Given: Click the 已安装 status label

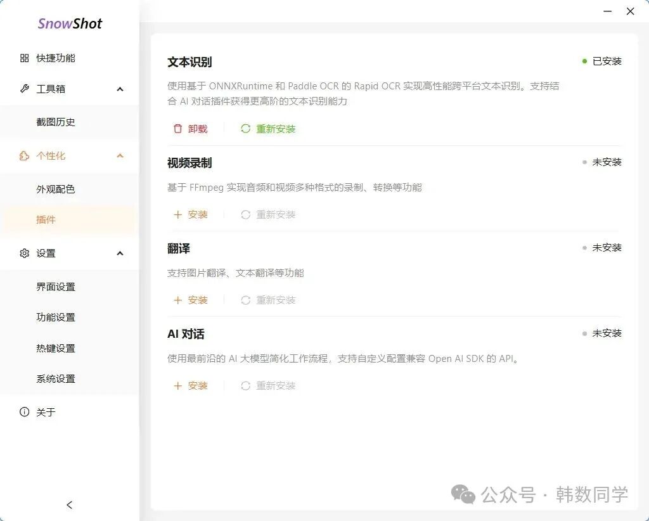Looking at the screenshot, I should pyautogui.click(x=607, y=61).
